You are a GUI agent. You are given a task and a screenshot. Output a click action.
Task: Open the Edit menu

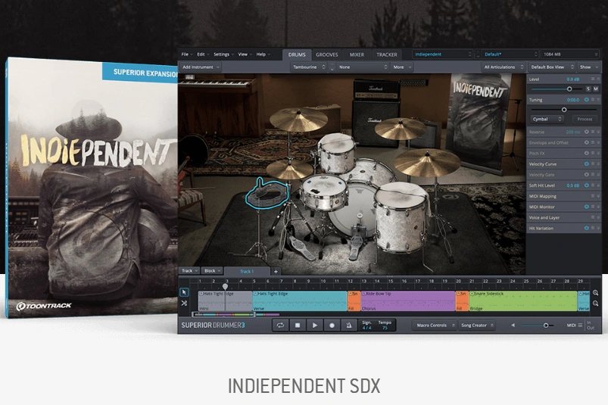202,55
